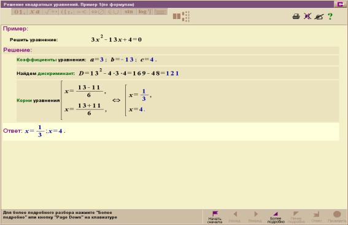This screenshot has height=225, width=348.
Task: Select the 'log' functions toolbar button
Action: pyautogui.click(x=145, y=12)
